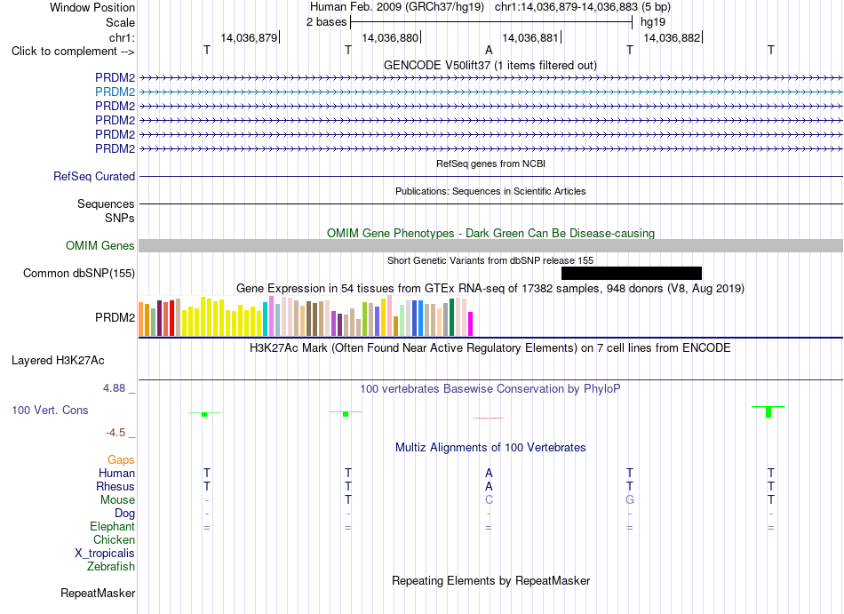844x614 pixels.
Task: Click the Rhesus A base in alignment
Action: tap(489, 486)
